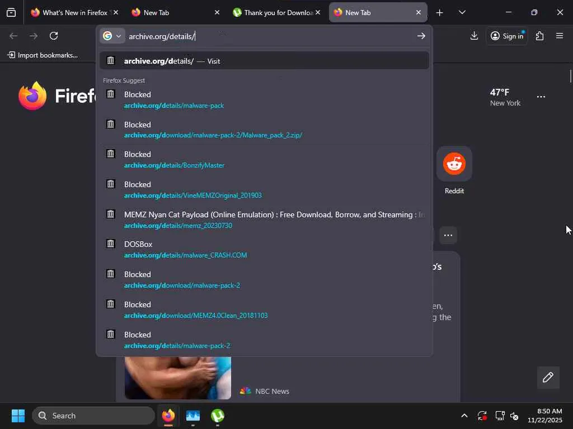
Task: Close the What's New in Firefox tab
Action: (116, 12)
